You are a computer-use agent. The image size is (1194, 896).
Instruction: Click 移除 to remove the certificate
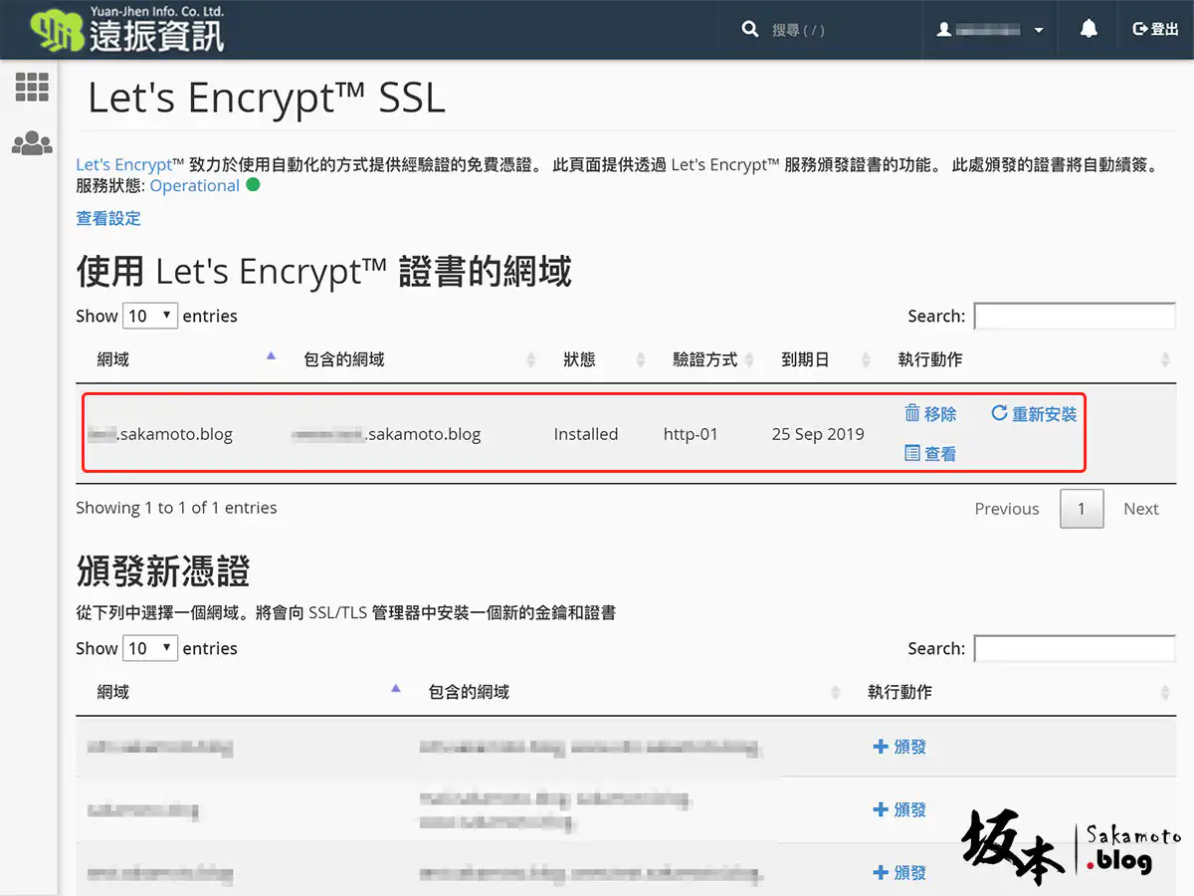tap(930, 414)
